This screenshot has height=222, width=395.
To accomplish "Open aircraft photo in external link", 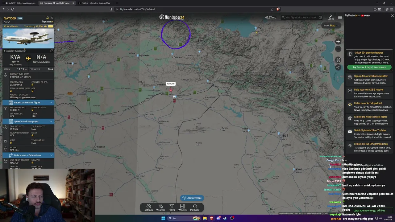I will point(52,51).
